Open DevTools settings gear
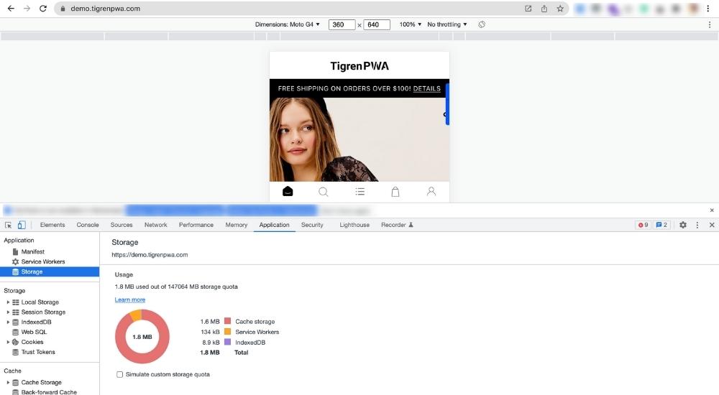 [683, 225]
